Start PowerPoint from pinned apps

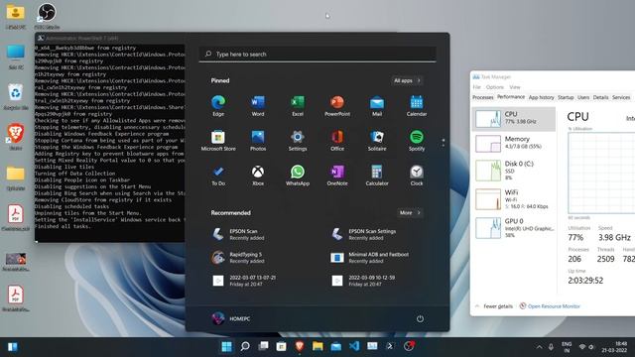[x=337, y=106]
